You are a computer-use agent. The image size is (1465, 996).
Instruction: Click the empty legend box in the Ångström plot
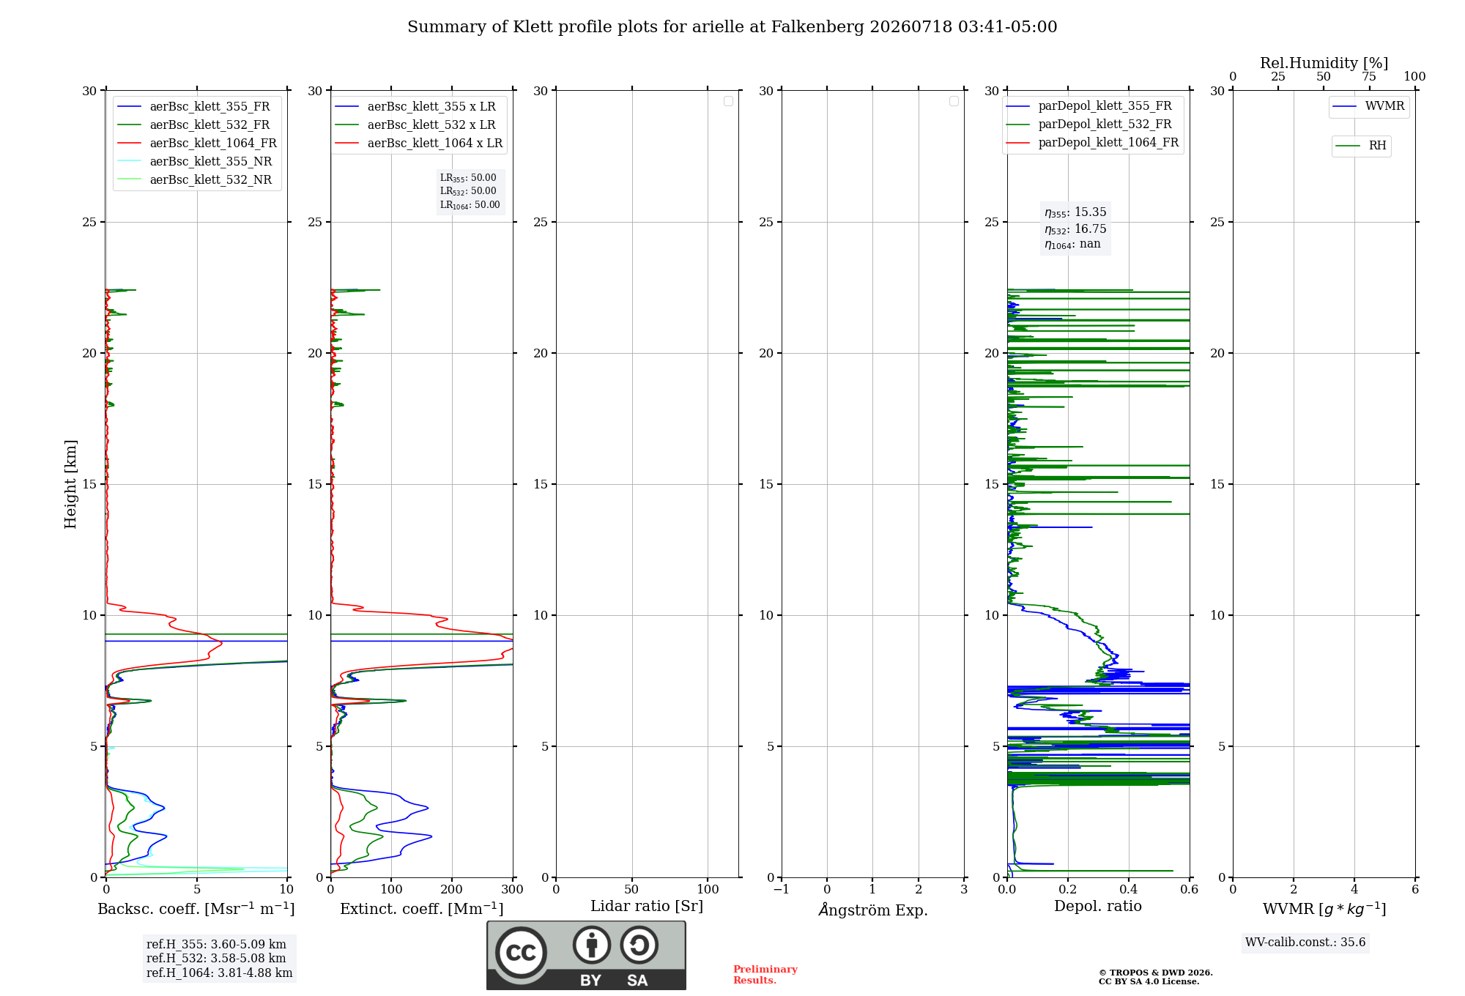pos(954,101)
